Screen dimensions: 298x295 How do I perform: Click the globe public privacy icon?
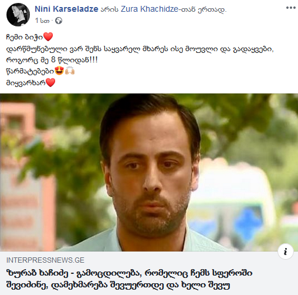point(59,21)
